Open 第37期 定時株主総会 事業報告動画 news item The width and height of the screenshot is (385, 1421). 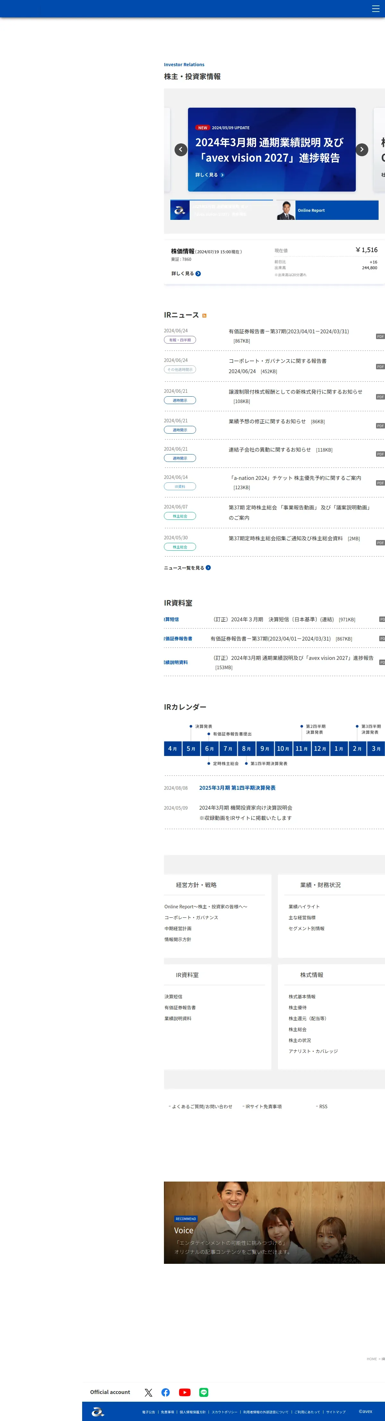click(300, 512)
